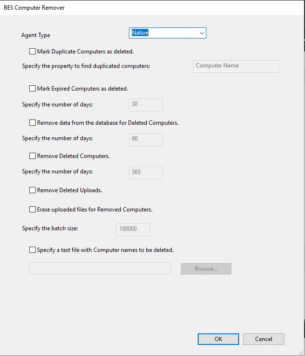The height and width of the screenshot is (356, 305).
Task: Toggle Remove Deleted Uploads checkbox
Action: point(33,190)
